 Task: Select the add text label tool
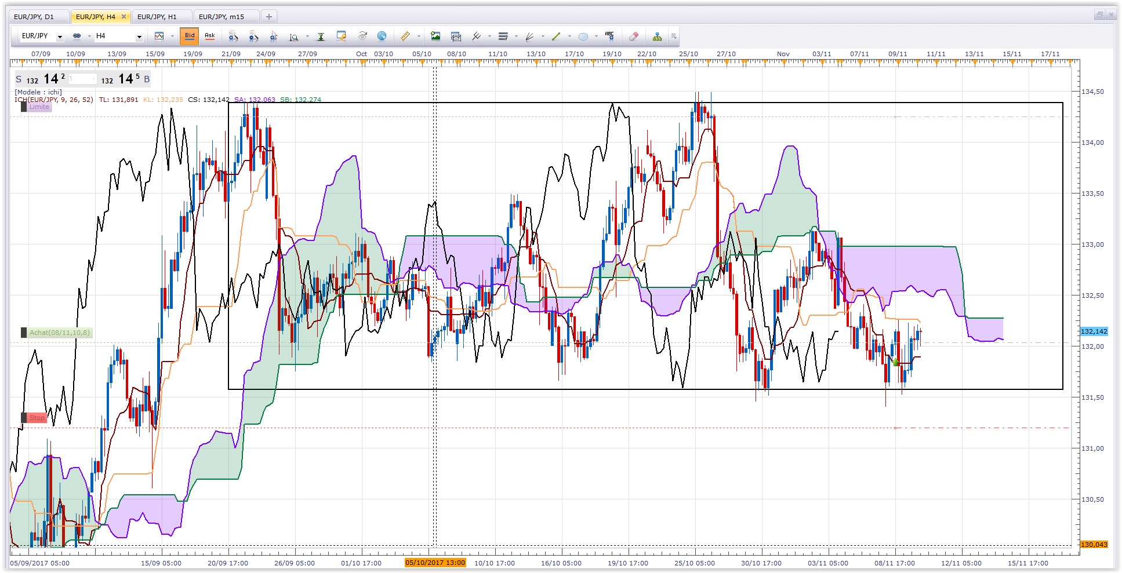pyautogui.click(x=609, y=36)
